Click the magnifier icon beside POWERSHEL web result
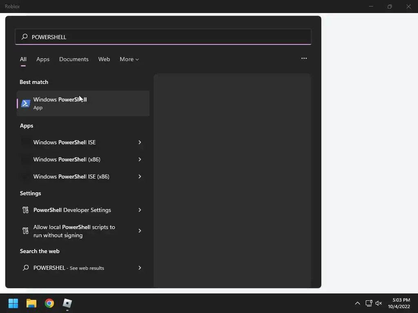The height and width of the screenshot is (313, 418). 26,268
